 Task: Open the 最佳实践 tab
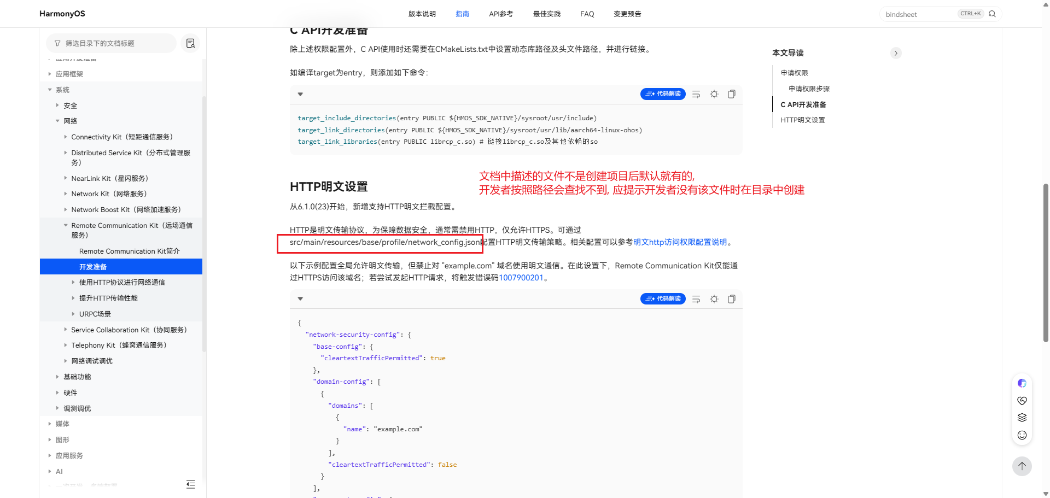(547, 14)
